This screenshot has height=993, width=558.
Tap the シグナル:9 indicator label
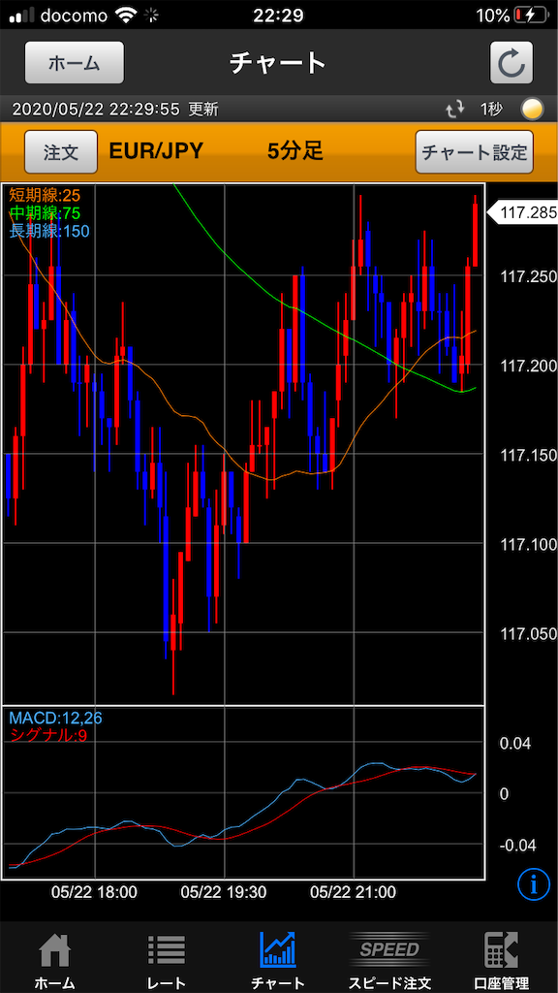pos(47,735)
